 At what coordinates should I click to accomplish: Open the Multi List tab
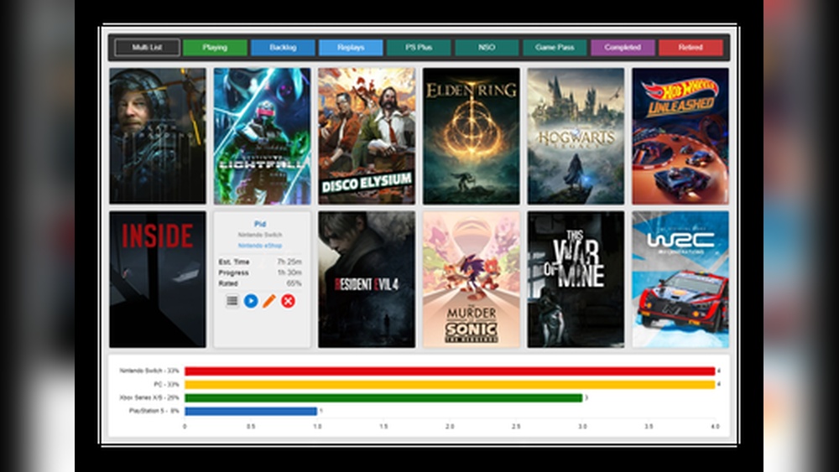(147, 48)
